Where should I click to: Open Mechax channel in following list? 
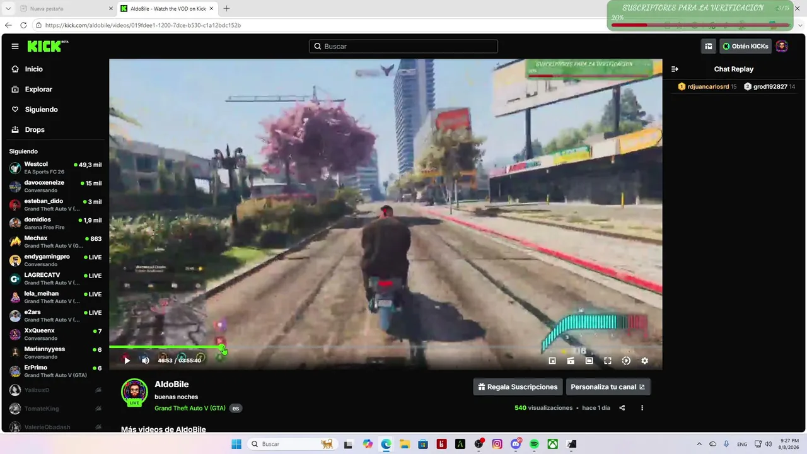[55, 242]
